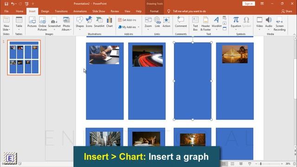Open the Customize Quick Access Toolbar arrow
The image size is (297, 167).
tap(33, 4)
